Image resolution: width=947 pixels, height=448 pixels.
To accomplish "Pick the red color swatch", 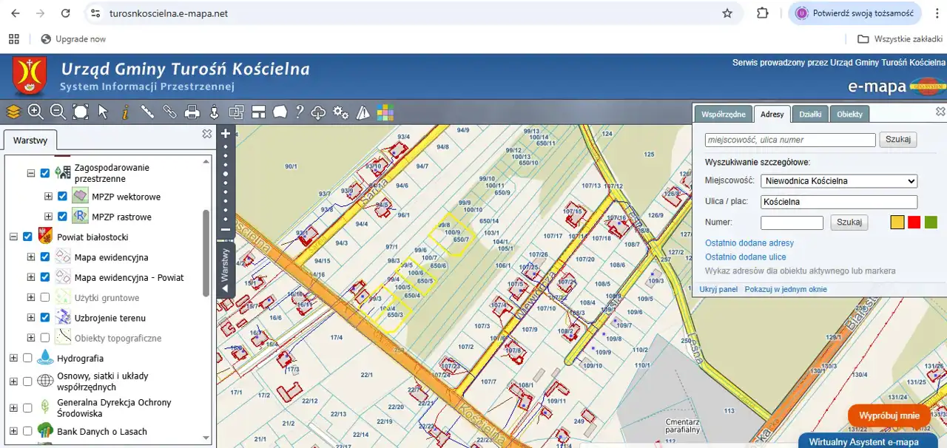I will [x=914, y=223].
